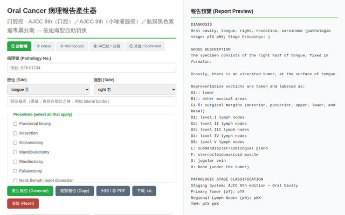Image resolution: width=345 pixels, height=215 pixels.
Task: Click the 報告預覽 (Report Preview) heading
Action: click(222, 11)
